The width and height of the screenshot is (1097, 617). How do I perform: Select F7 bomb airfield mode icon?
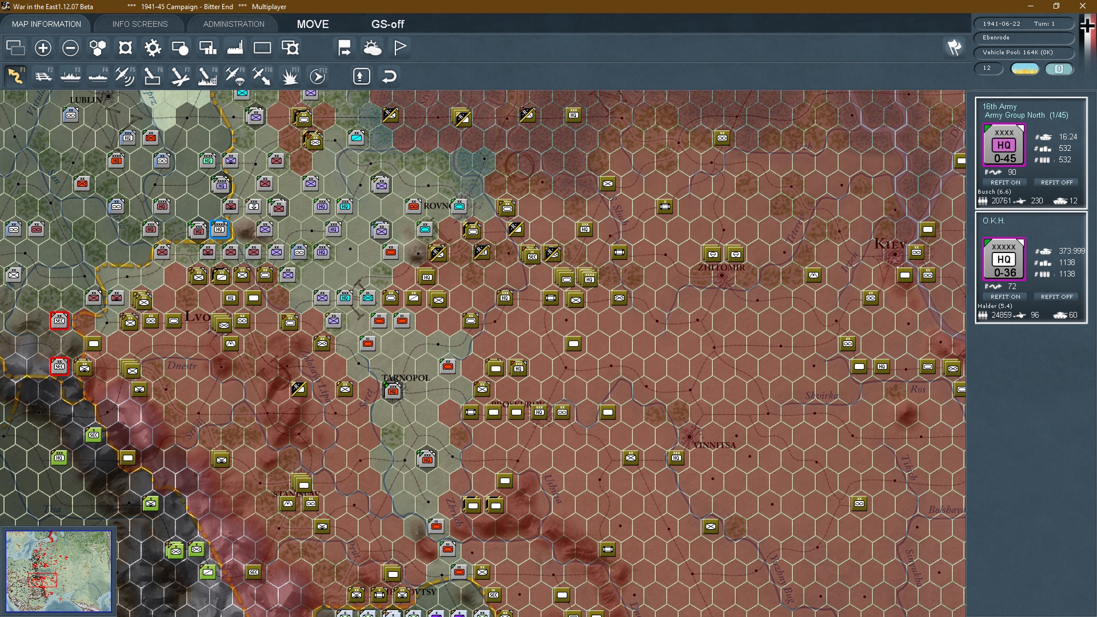tap(180, 76)
